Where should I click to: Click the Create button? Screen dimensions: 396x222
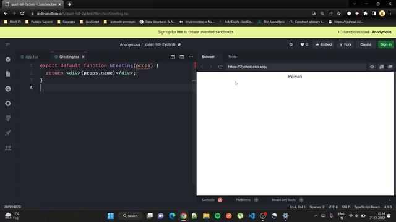(366, 44)
